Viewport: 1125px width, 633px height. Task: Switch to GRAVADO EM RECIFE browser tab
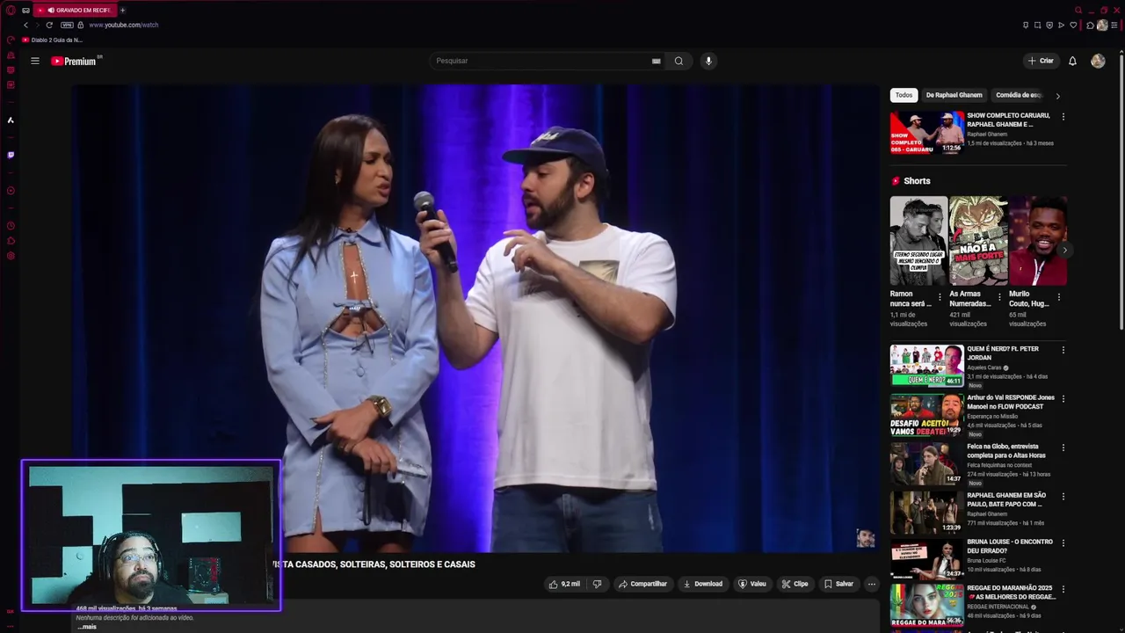pos(77,11)
